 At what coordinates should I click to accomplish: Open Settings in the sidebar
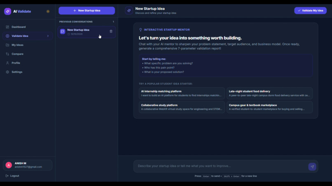[28, 72]
